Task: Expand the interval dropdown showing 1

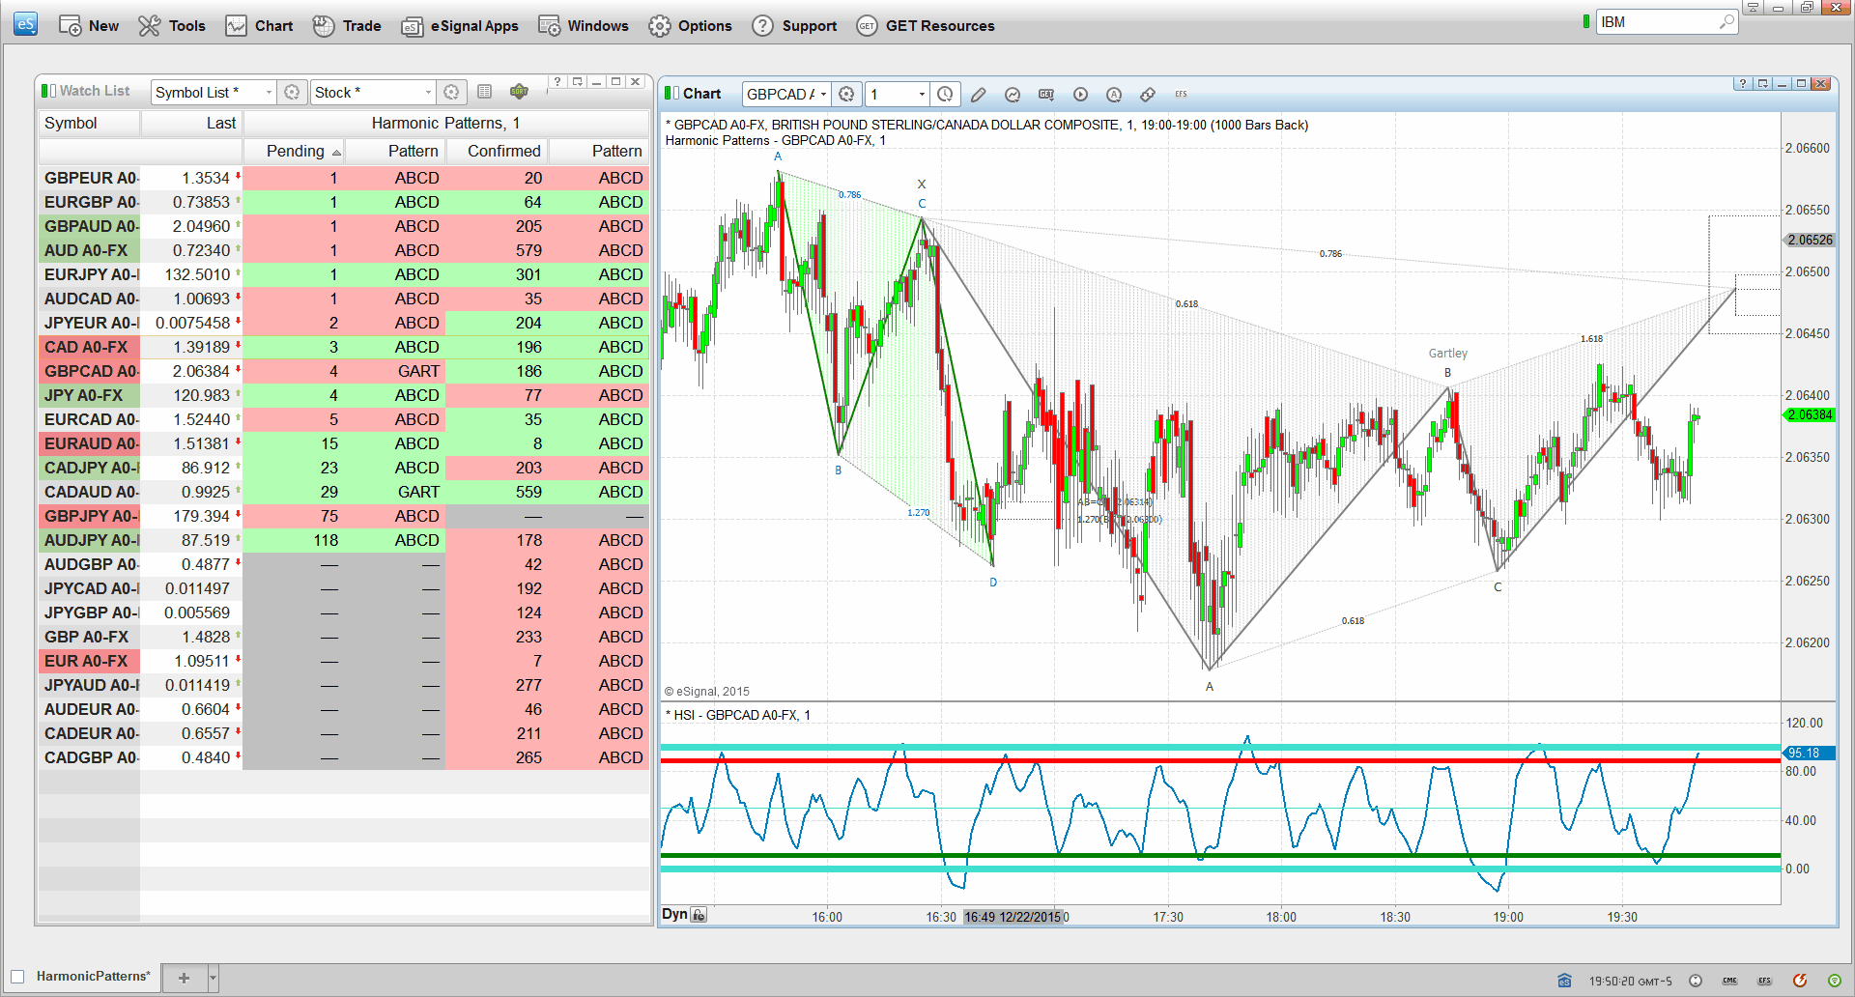Action: pos(922,94)
